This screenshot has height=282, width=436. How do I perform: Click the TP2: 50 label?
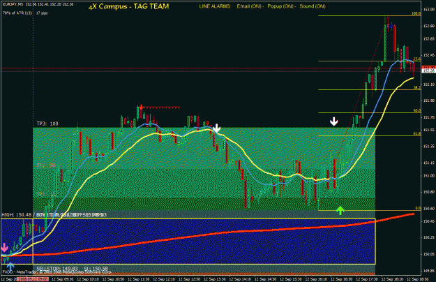coord(46,165)
